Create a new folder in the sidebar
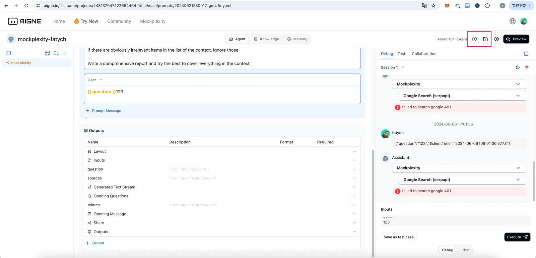Screen dimensions: 536x258 (56, 53)
